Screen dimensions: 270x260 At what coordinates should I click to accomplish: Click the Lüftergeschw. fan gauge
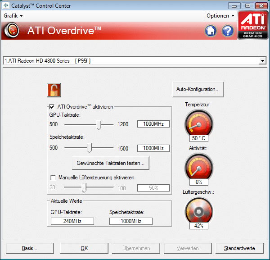click(199, 211)
